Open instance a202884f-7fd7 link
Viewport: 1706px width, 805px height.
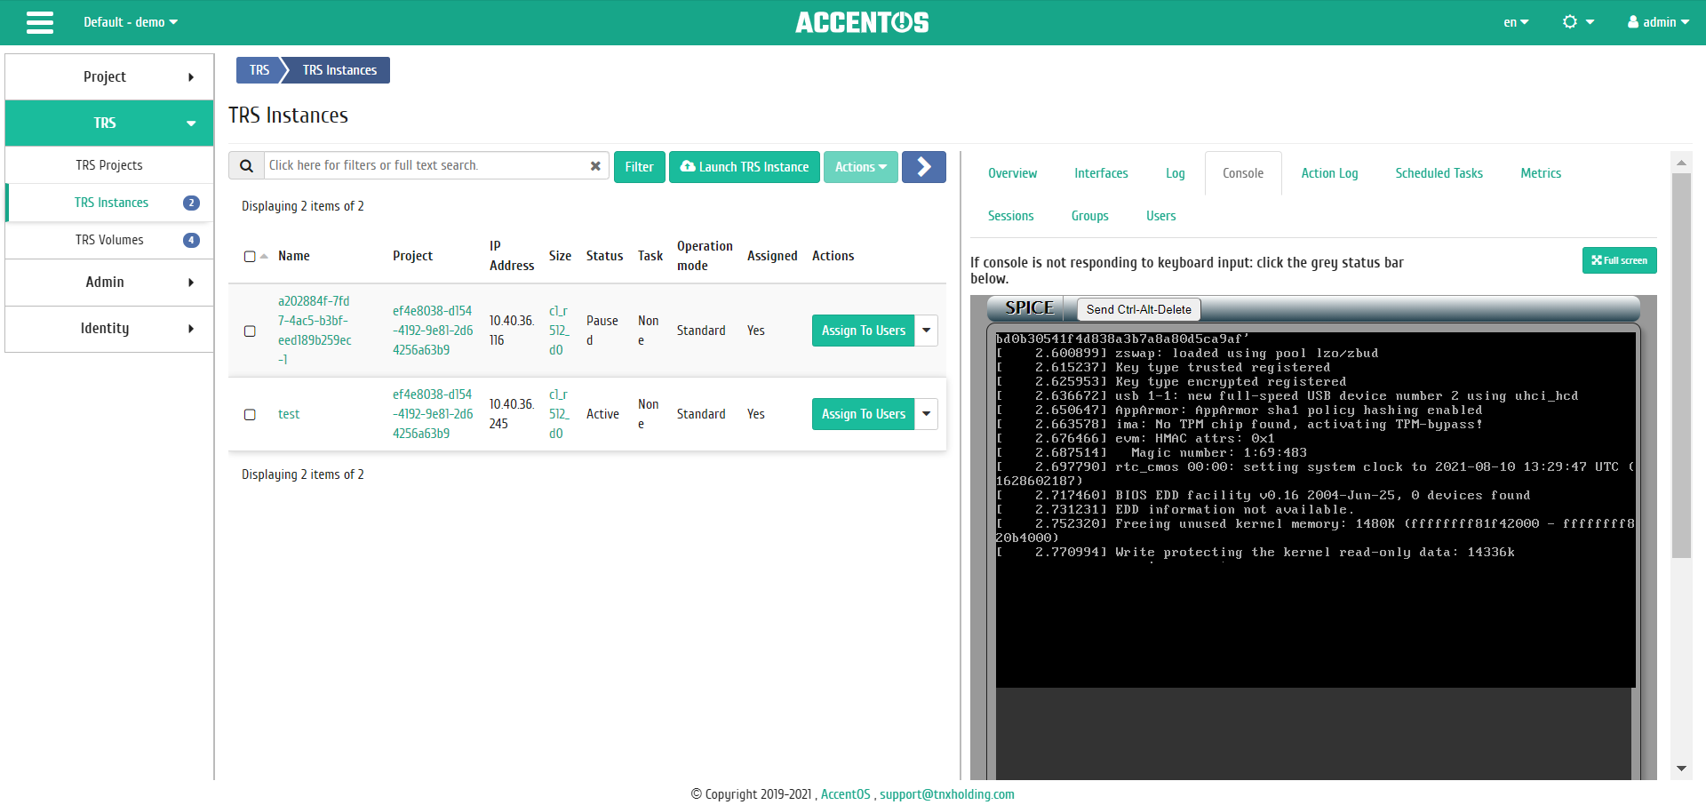(315, 331)
